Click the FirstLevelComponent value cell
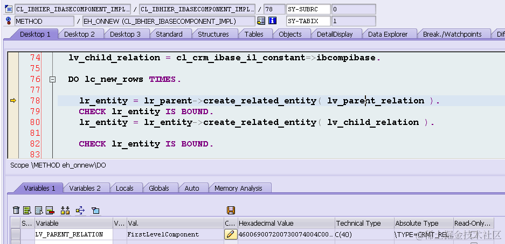This screenshot has height=244, width=505. click(x=175, y=234)
